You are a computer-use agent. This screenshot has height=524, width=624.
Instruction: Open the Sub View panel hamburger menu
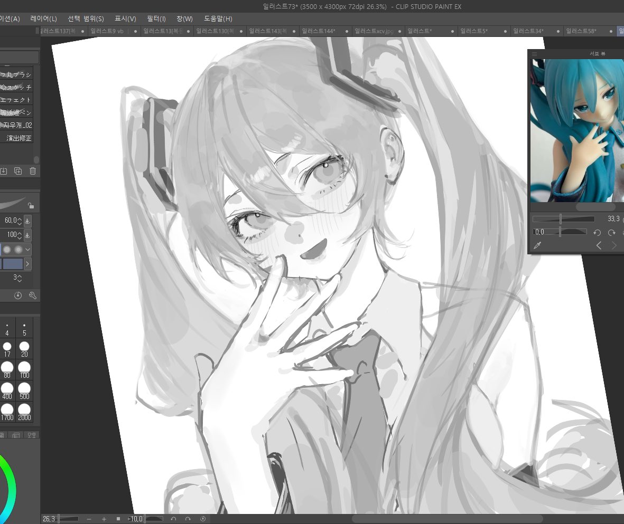[535, 54]
